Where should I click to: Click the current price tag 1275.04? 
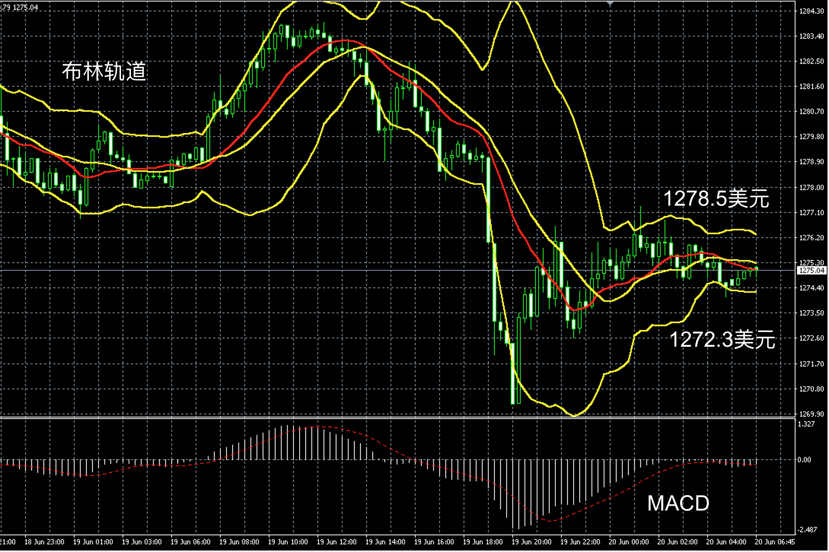click(x=812, y=270)
